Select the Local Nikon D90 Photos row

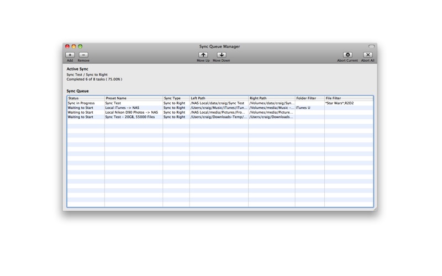(220, 112)
